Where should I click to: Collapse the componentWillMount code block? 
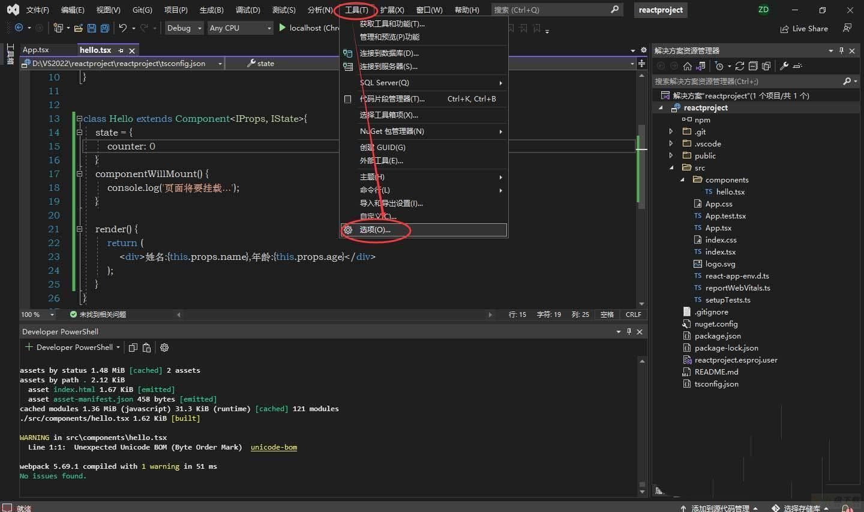pos(79,174)
